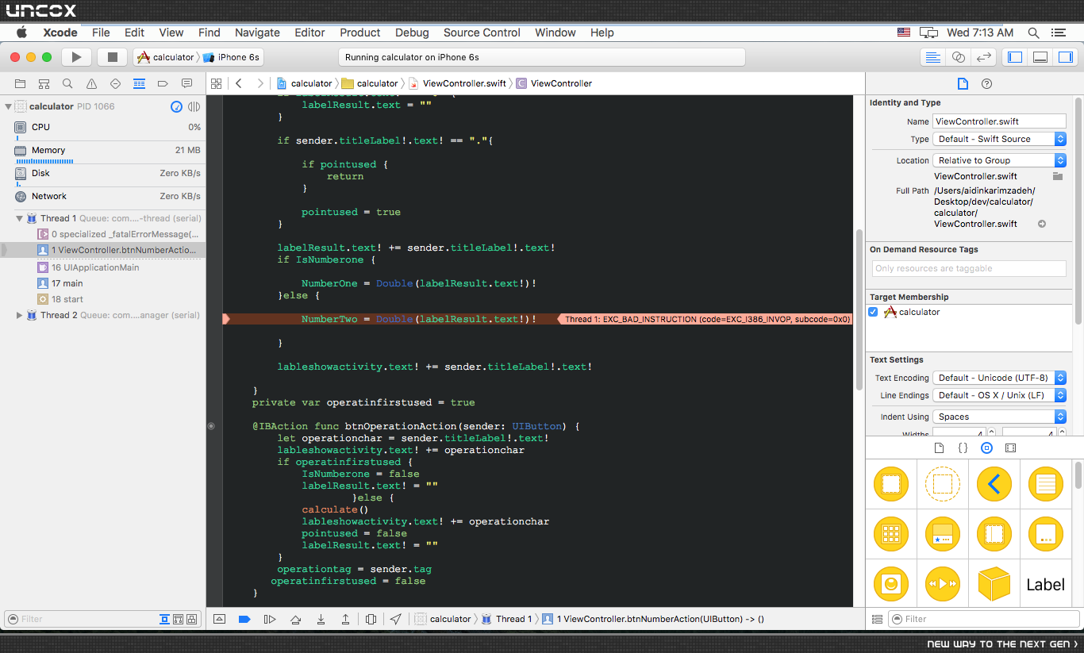Screen dimensions: 1084x653
Task: Click ViewController.swift in the jump bar
Action: point(457,83)
